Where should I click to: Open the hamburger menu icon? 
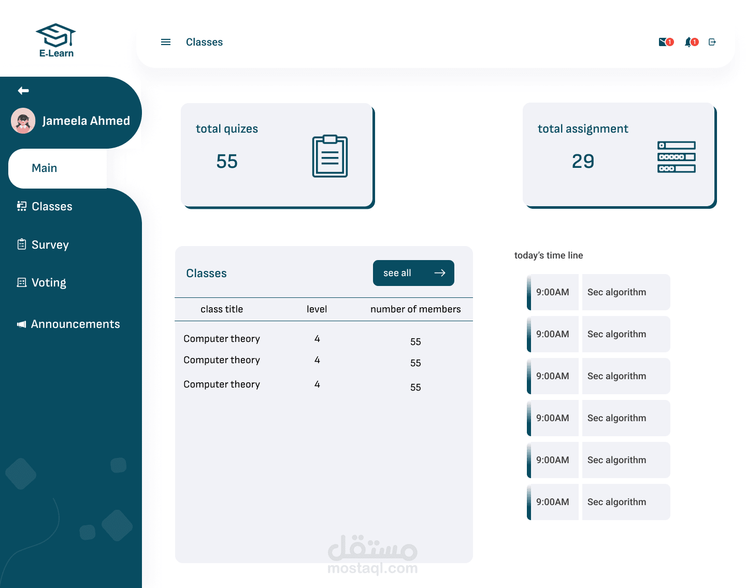166,42
